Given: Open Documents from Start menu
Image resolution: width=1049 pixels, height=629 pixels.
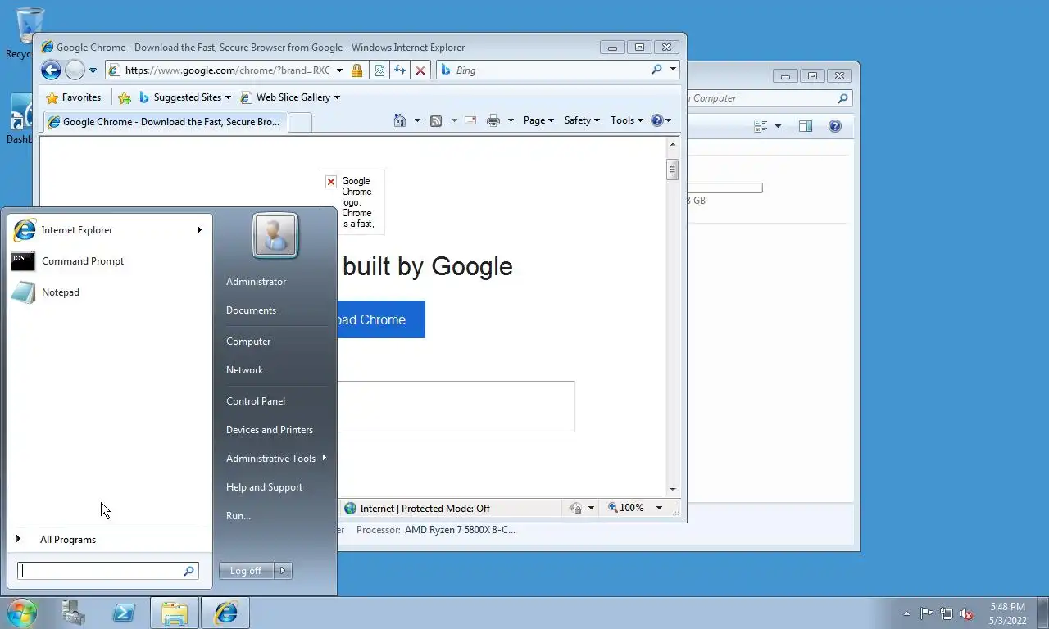Looking at the screenshot, I should coord(251,310).
